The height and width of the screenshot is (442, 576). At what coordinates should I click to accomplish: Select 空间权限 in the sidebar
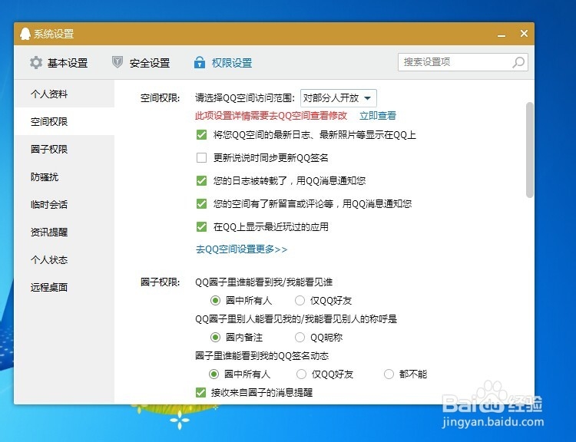tap(65, 121)
